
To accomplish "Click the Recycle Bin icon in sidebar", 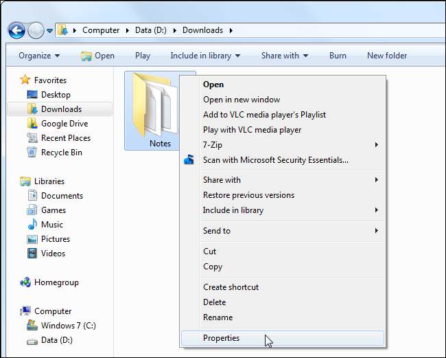I will click(32, 153).
